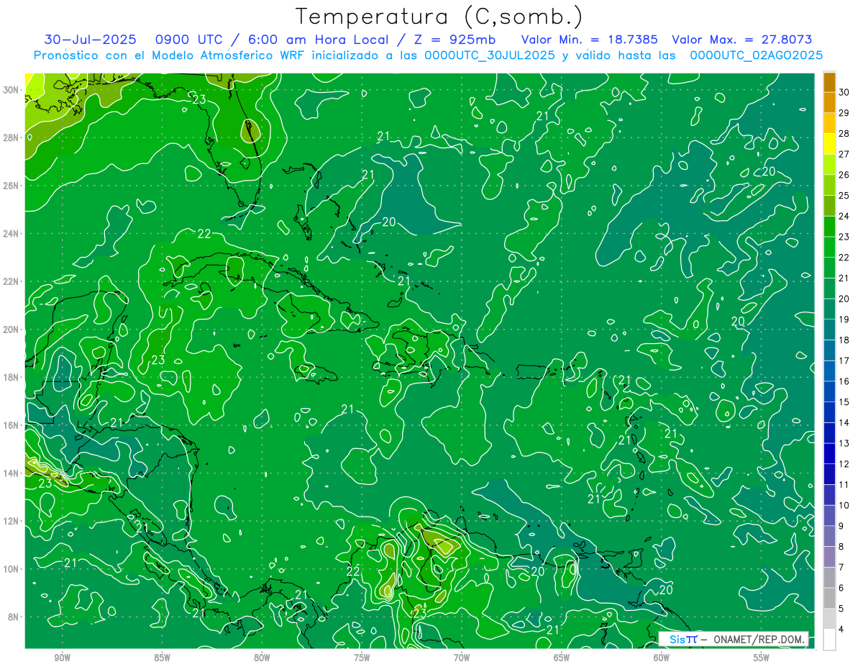863x667 pixels.
Task: Click longitude label "75W"
Action: 362,658
